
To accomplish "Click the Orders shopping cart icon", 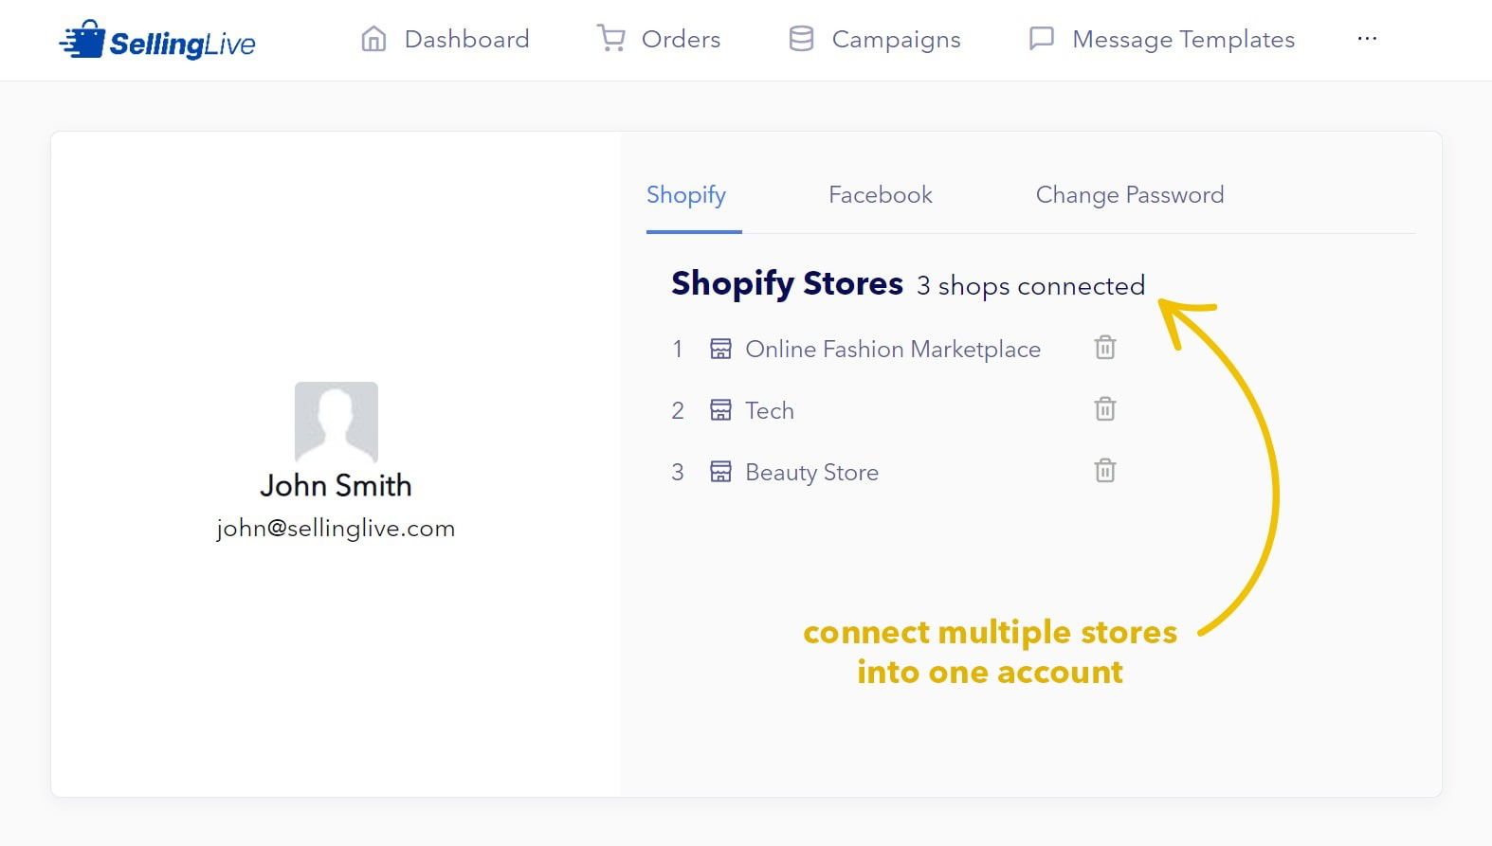I will pyautogui.click(x=611, y=39).
